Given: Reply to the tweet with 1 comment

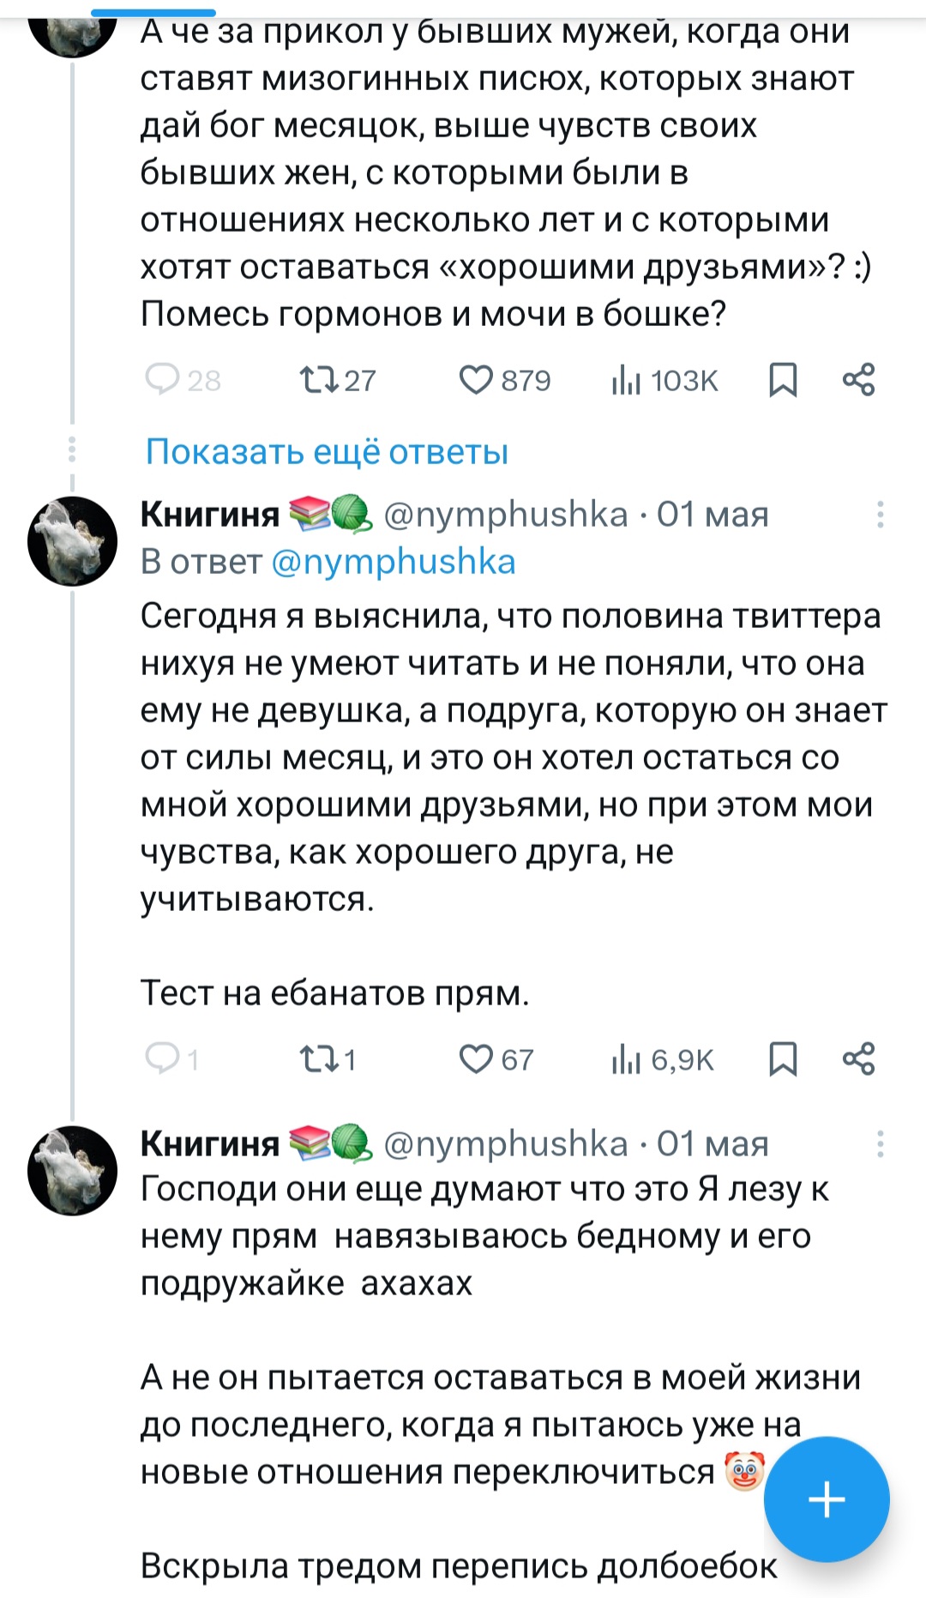Looking at the screenshot, I should 162,1059.
